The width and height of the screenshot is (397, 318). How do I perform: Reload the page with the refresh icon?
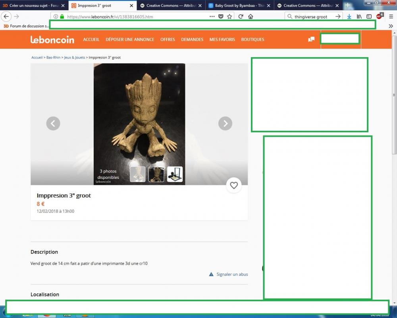pos(241,16)
